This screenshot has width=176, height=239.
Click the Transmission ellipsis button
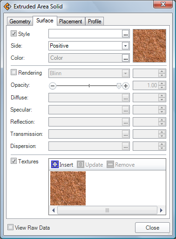click(126, 134)
